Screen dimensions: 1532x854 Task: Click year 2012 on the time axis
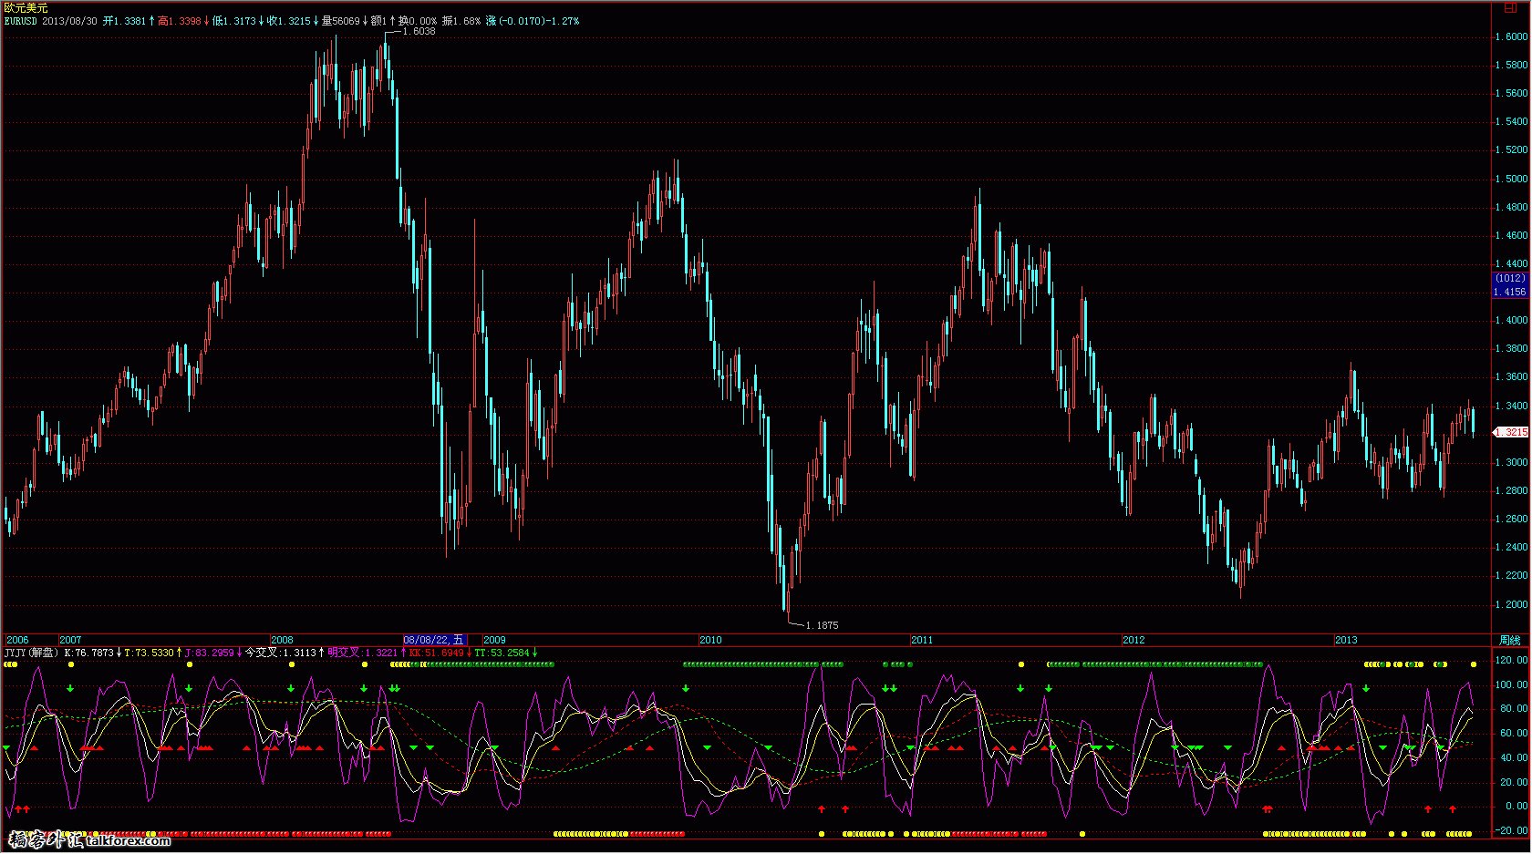(x=1133, y=640)
